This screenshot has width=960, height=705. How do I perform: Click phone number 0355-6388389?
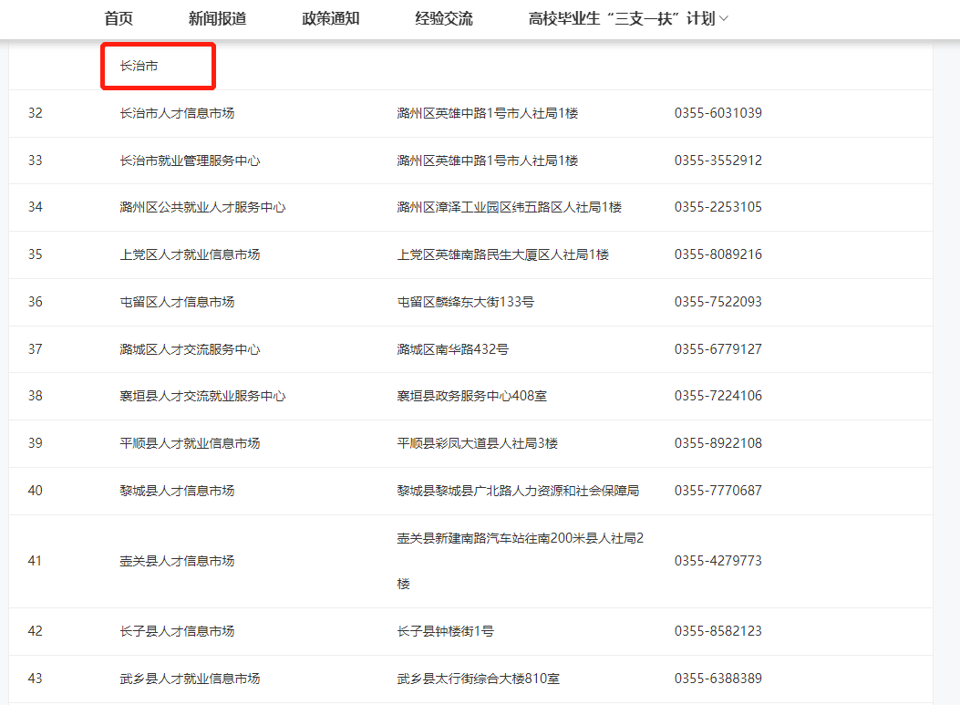pyautogui.click(x=718, y=679)
